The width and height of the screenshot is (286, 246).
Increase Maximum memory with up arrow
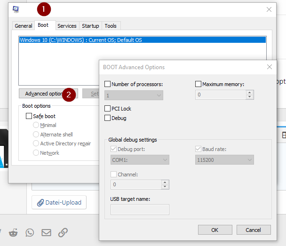click(249, 93)
